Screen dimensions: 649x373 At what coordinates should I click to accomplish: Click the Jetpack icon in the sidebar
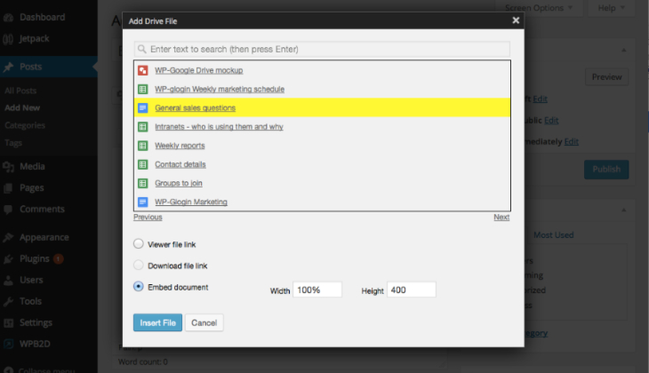point(8,39)
